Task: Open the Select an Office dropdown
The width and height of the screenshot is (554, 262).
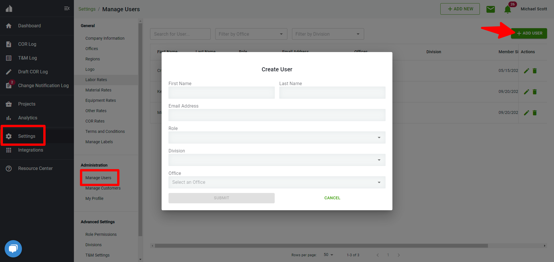Action: 277,182
